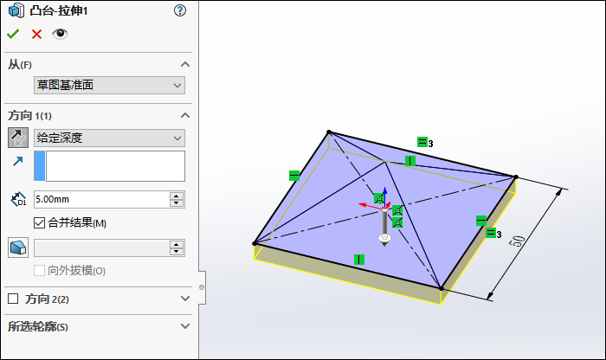Click the 凸台-拉伸1 feature icon
This screenshot has height=360, width=606.
16,10
